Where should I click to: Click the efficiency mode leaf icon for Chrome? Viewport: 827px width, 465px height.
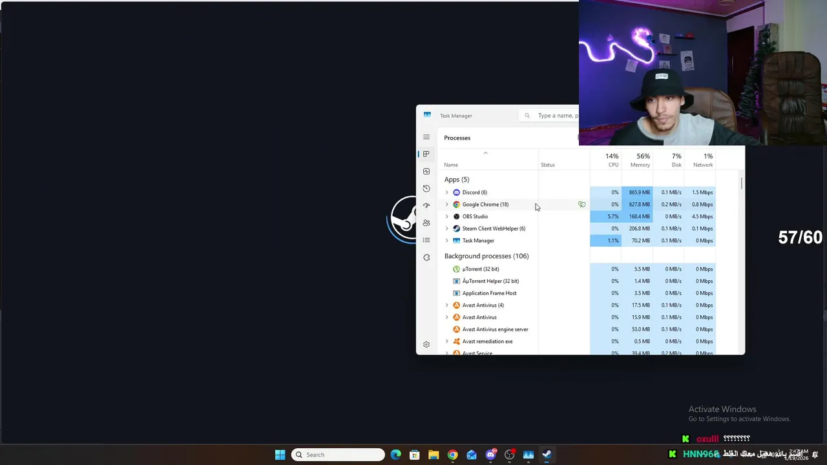coord(581,204)
